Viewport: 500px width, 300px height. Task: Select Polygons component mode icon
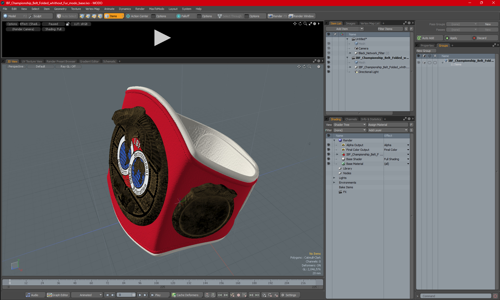point(94,16)
